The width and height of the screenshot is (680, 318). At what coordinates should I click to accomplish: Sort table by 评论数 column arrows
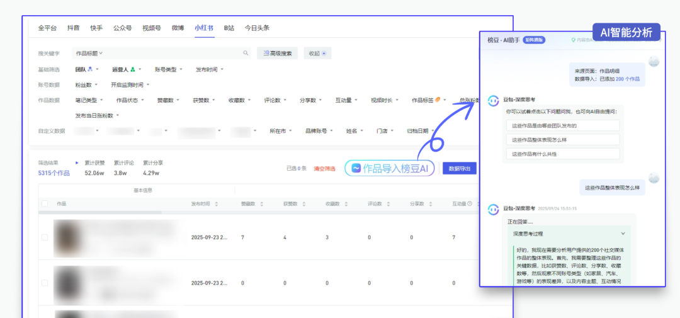388,203
